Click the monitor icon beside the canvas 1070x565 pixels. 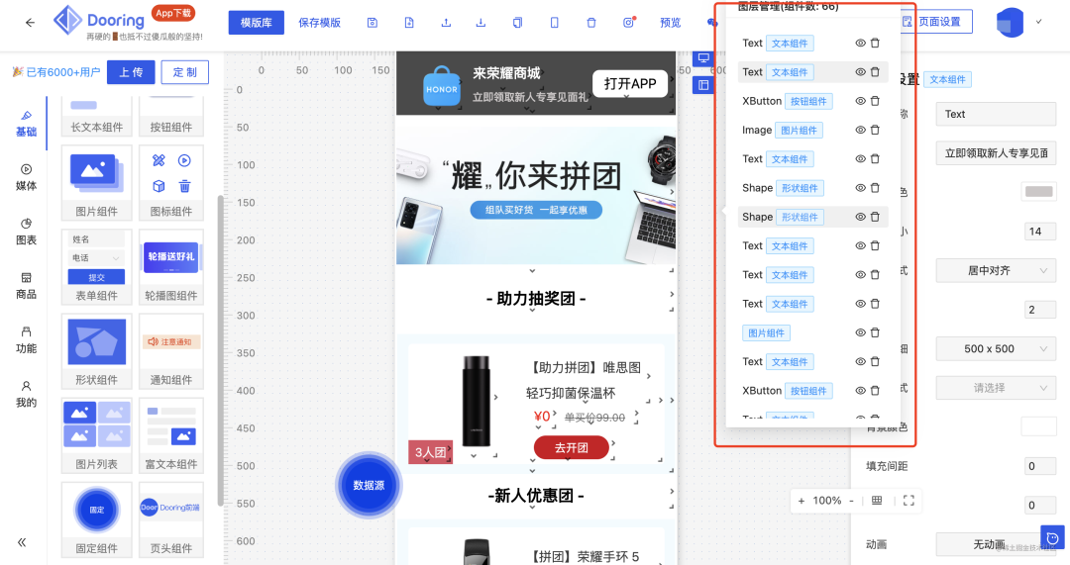(702, 58)
